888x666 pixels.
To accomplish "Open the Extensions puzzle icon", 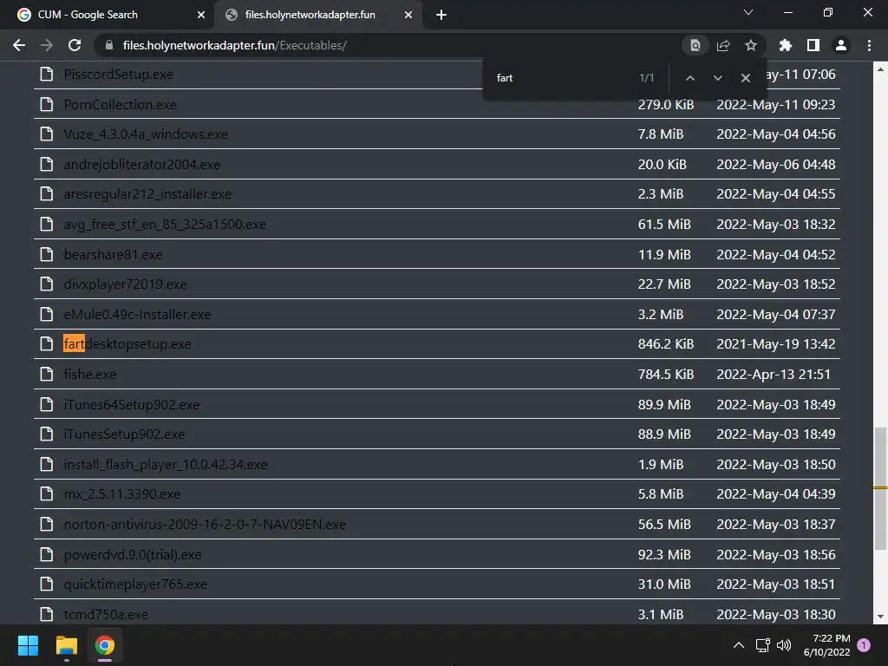I will pos(785,45).
